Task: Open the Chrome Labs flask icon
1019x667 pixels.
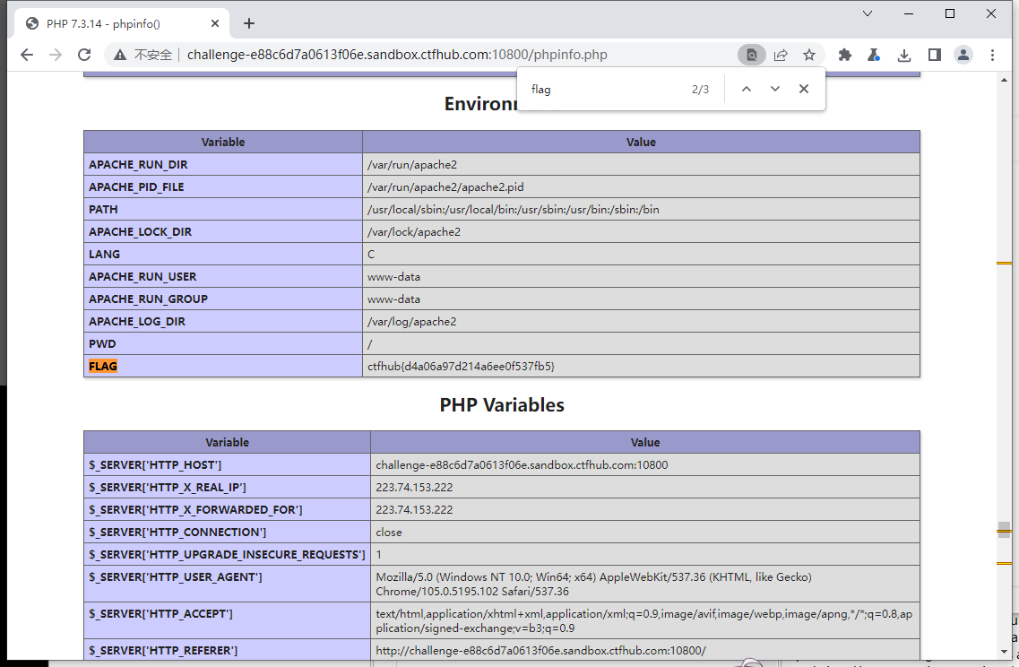Action: point(874,56)
